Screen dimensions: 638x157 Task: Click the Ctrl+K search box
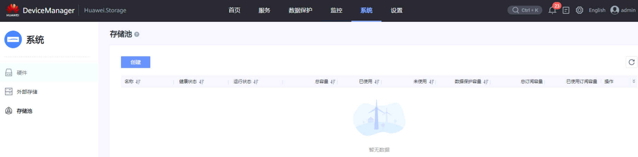tap(525, 10)
